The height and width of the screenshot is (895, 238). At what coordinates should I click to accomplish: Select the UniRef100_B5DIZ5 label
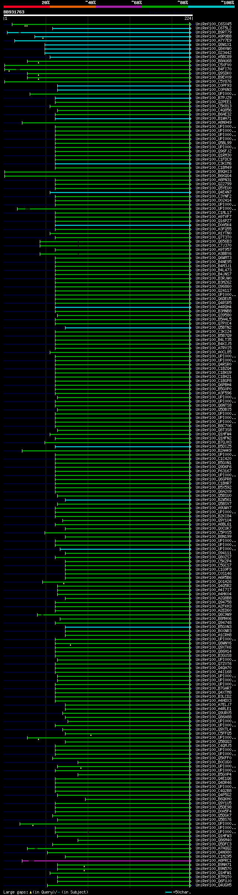213,447
